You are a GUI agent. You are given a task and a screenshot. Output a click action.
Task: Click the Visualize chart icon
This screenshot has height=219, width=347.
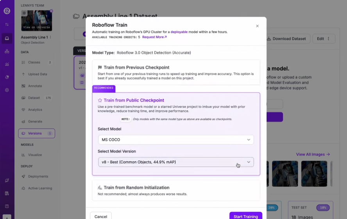coord(23,155)
